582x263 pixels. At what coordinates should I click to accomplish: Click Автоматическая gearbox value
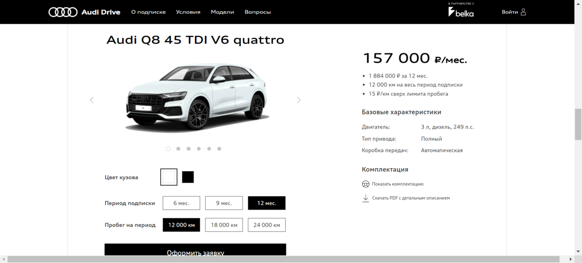click(x=442, y=150)
